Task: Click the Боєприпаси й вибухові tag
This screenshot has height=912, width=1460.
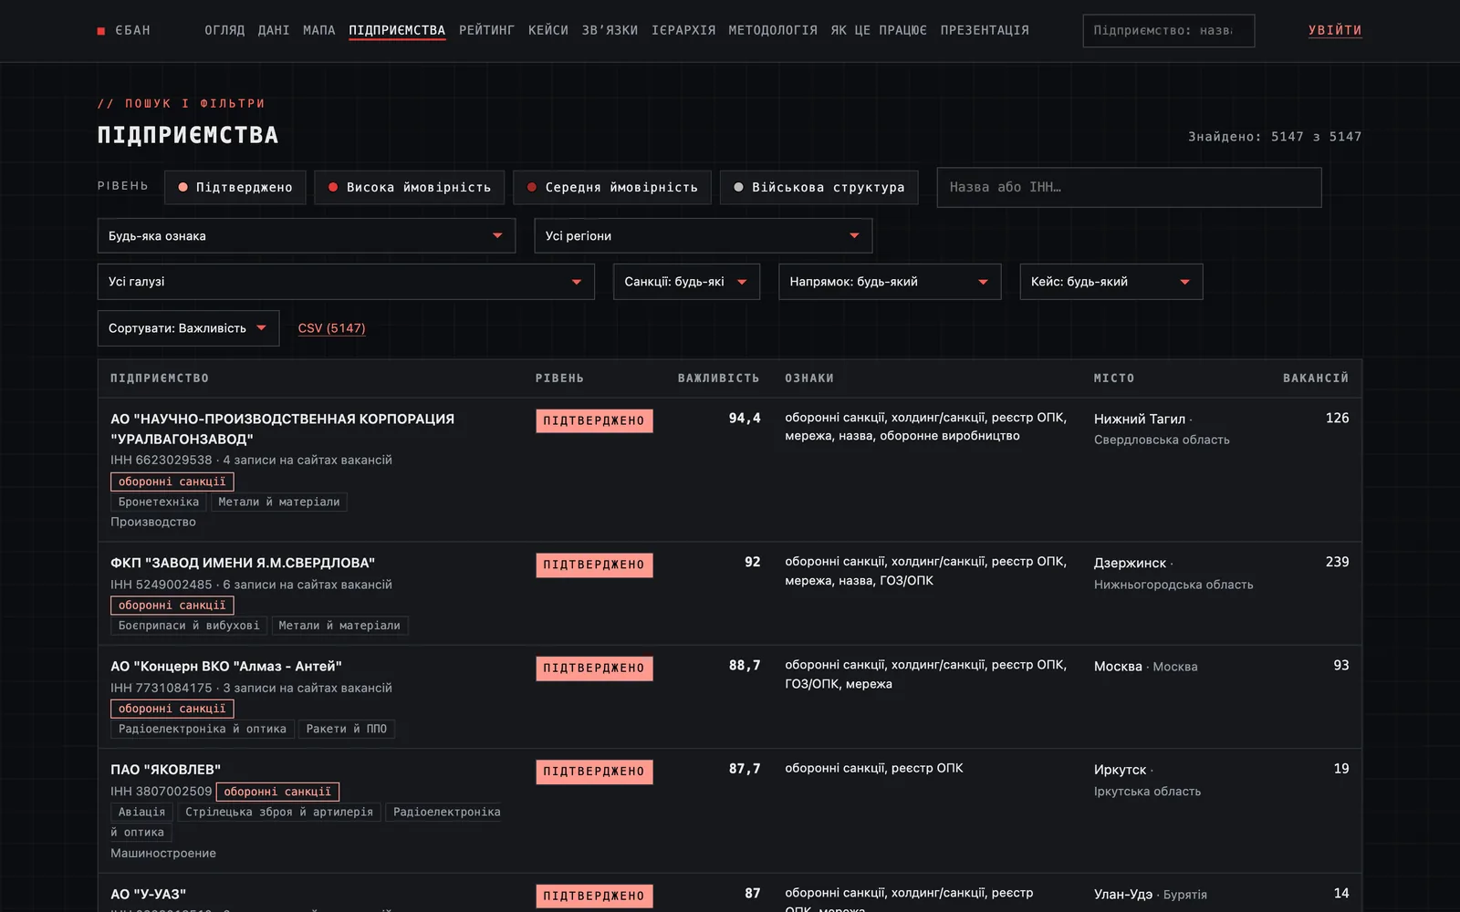Action: [189, 626]
